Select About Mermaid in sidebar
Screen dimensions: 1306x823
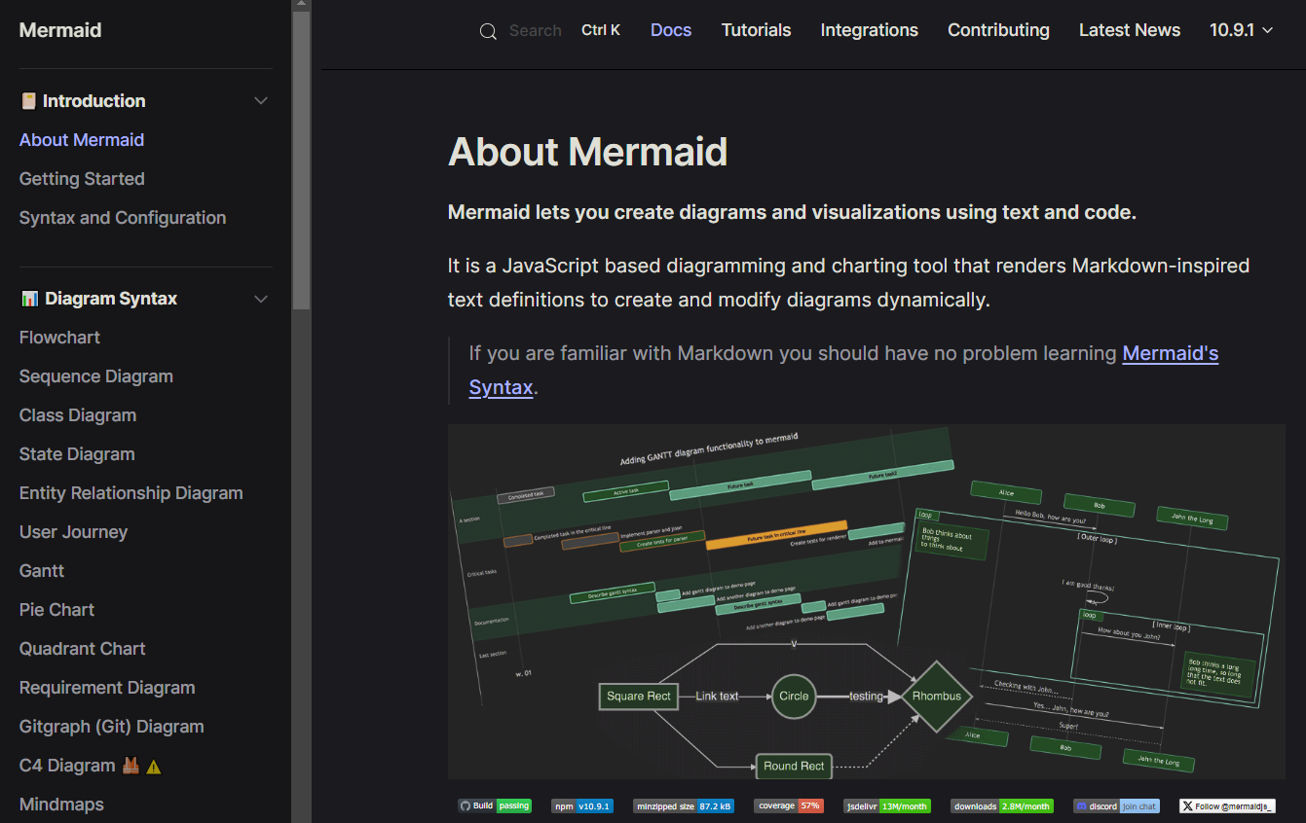82,140
